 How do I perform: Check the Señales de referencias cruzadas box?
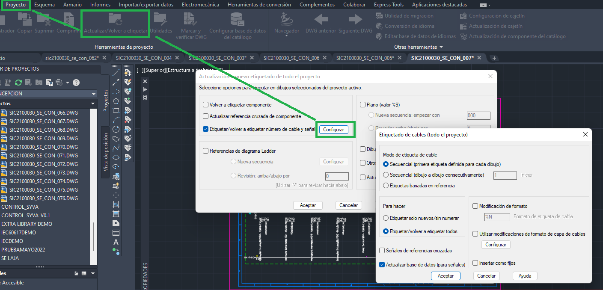(382, 250)
